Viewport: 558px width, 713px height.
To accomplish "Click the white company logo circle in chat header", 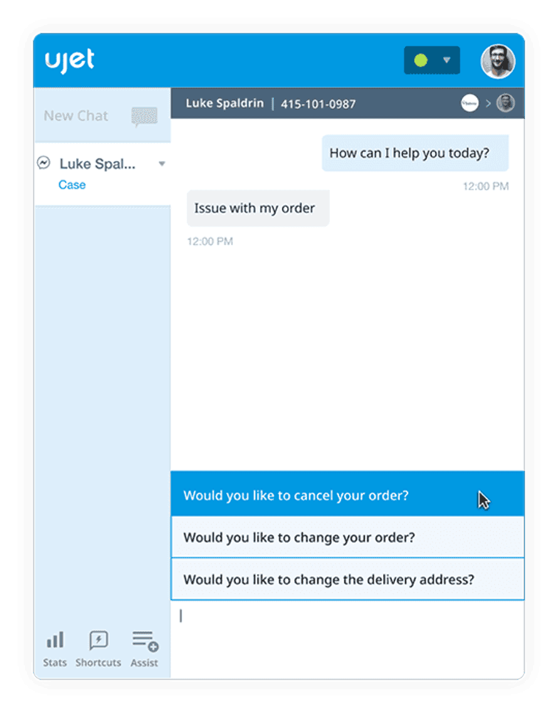I will (x=470, y=103).
